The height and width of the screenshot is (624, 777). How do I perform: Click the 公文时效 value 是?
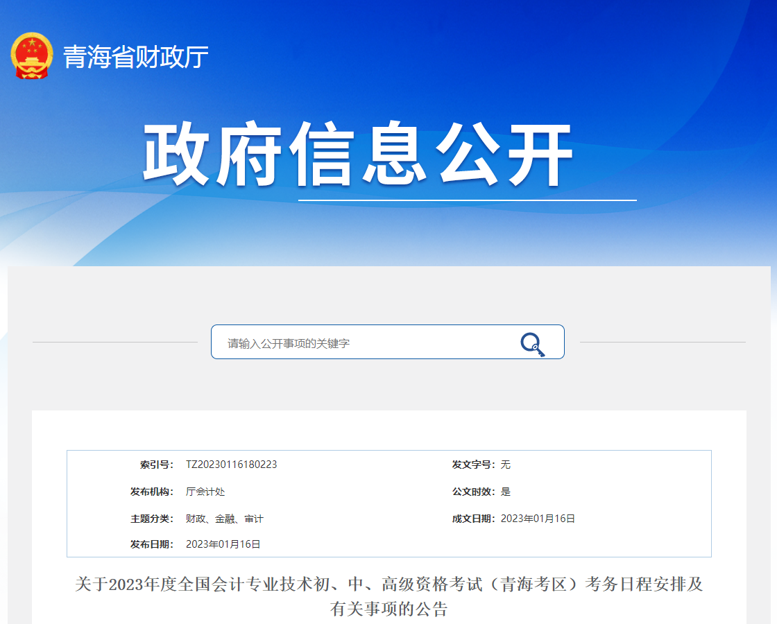pyautogui.click(x=506, y=491)
